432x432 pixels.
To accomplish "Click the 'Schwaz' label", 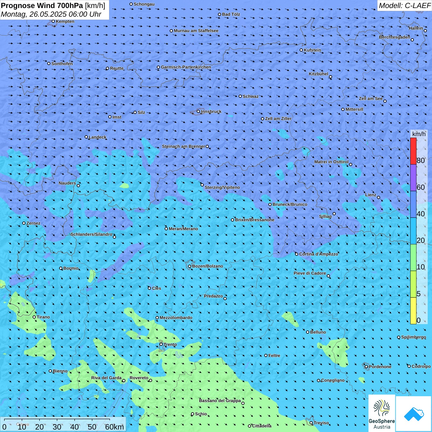I will [251, 96].
